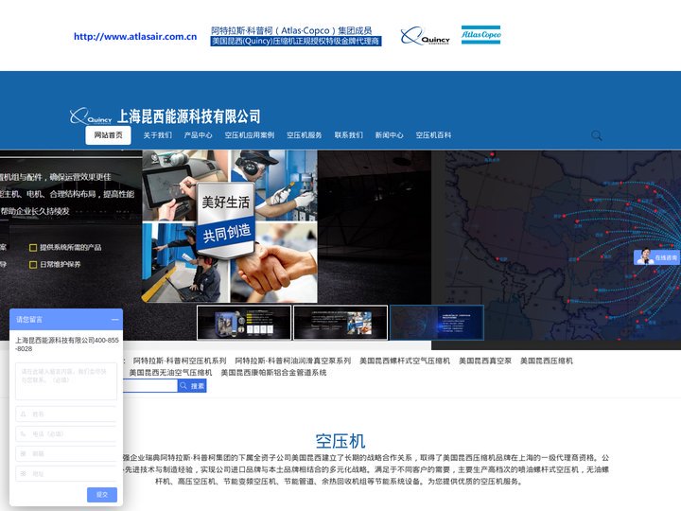This screenshot has width=681, height=511.
Task: Click the Atlas Copco logo in the top banner
Action: [480, 35]
